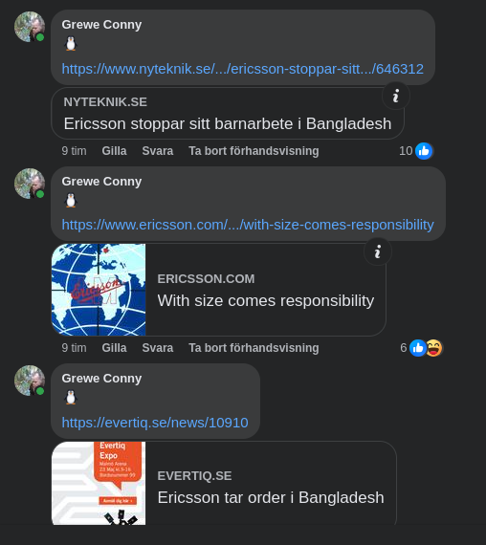Click the laughing reaction emoji icon
The image size is (486, 545).
(x=433, y=348)
